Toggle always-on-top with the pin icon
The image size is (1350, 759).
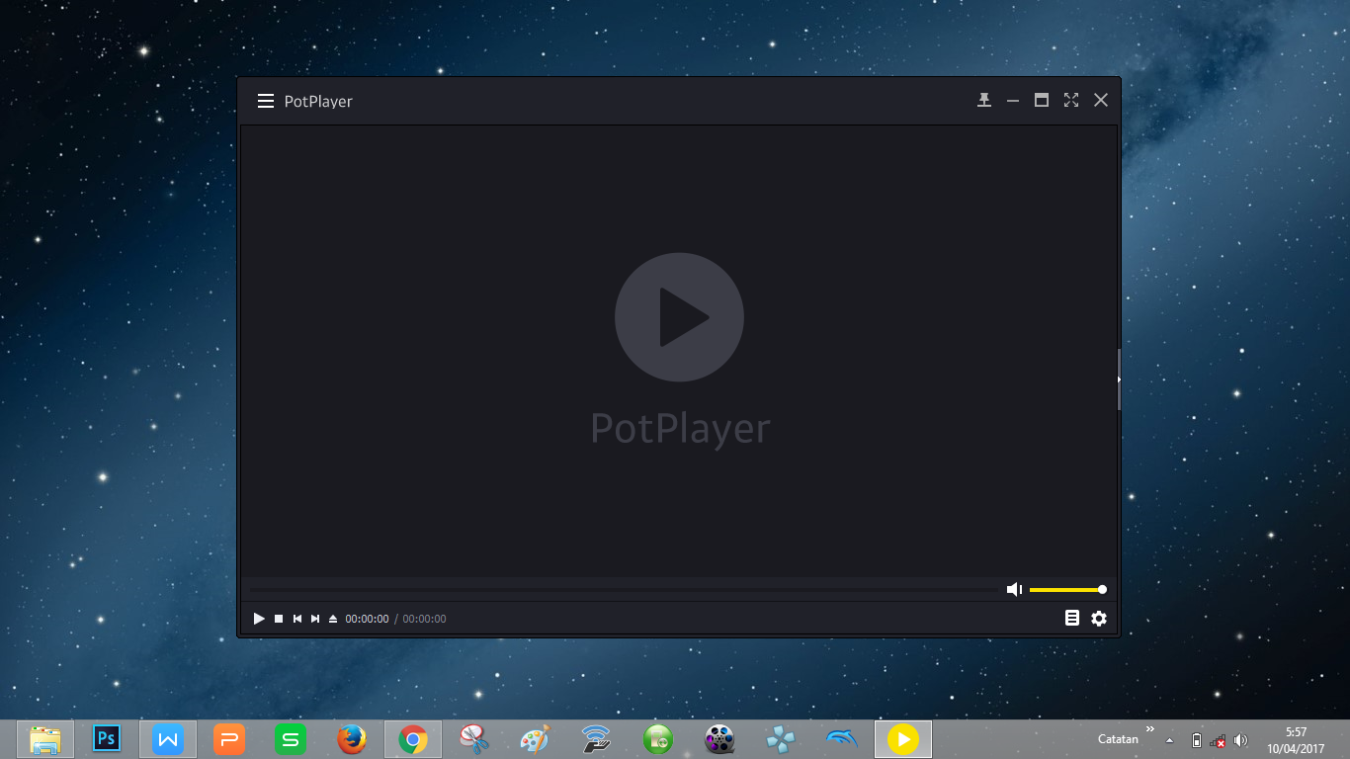tap(983, 100)
